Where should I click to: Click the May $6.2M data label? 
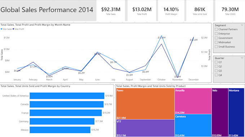[81, 73]
